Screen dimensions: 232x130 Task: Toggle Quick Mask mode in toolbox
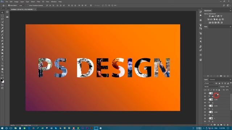(2, 85)
